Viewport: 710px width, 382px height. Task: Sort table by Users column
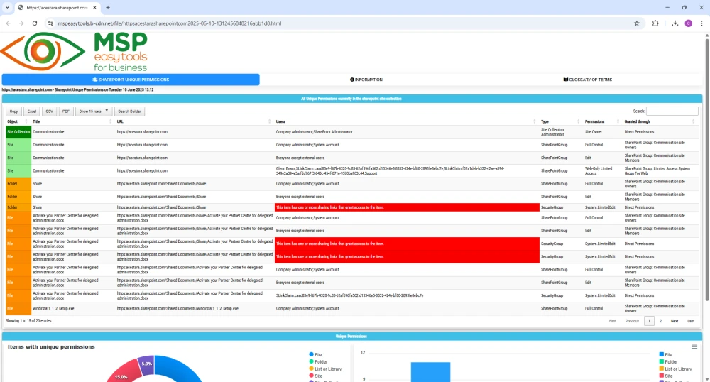407,121
